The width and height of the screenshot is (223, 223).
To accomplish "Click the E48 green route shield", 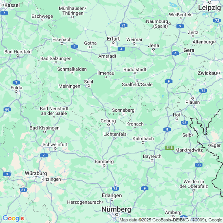I will (x=170, y=148).
